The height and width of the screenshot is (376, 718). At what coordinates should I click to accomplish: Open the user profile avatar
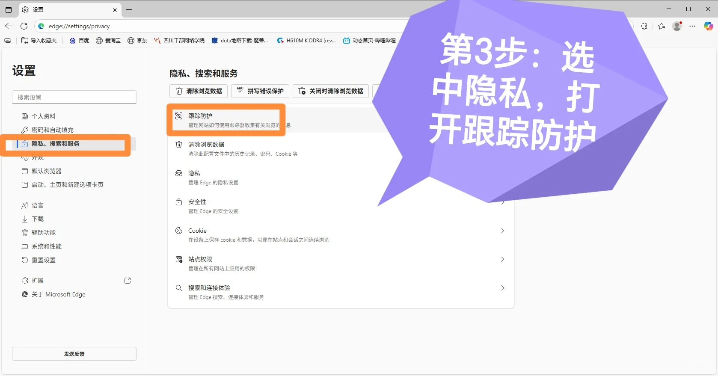tap(677, 26)
